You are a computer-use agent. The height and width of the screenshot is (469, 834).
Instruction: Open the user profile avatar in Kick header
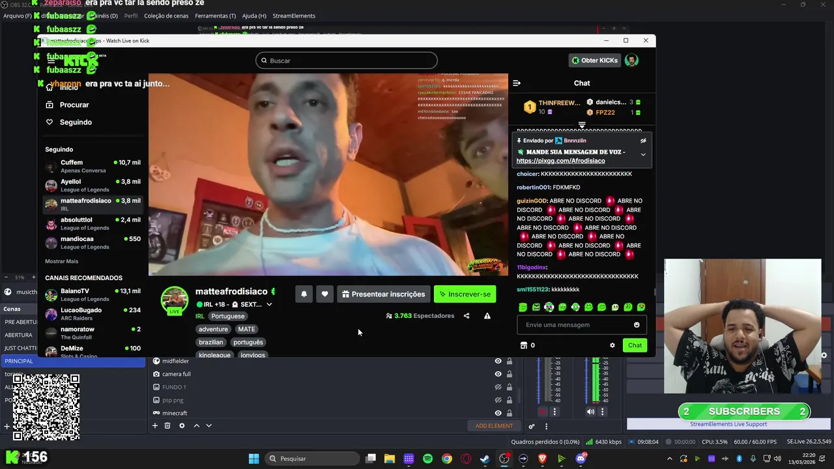coord(631,61)
